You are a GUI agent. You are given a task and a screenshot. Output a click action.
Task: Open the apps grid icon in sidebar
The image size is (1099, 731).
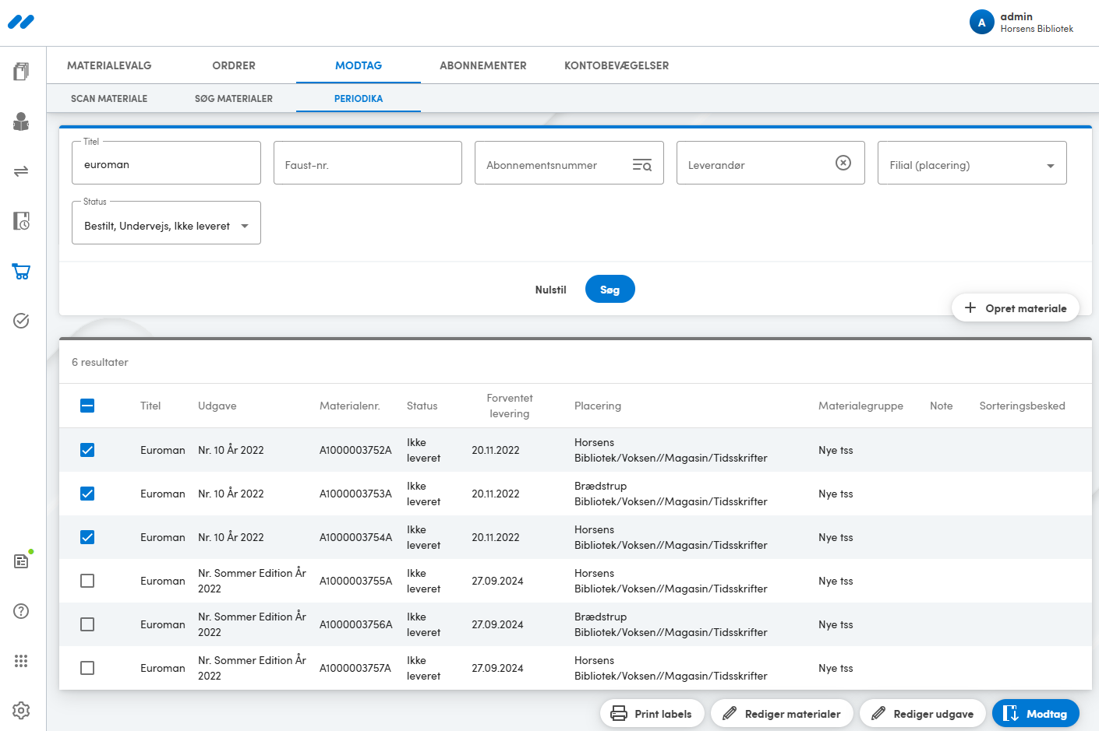[21, 661]
